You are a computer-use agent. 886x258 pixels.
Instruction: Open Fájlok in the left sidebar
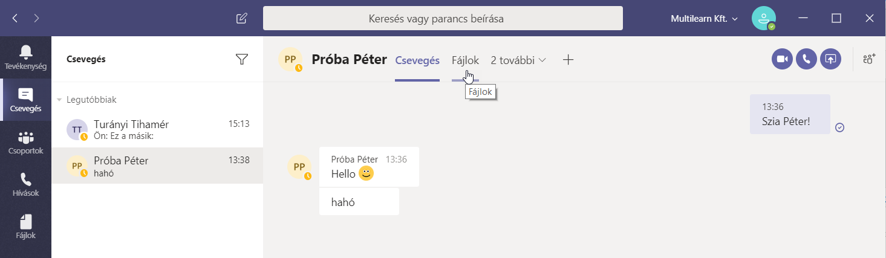pyautogui.click(x=25, y=227)
